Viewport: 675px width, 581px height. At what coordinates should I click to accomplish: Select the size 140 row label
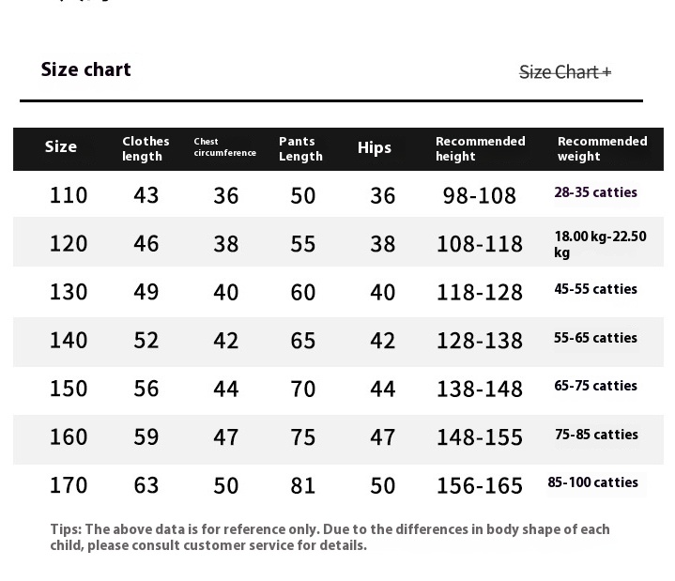(69, 340)
